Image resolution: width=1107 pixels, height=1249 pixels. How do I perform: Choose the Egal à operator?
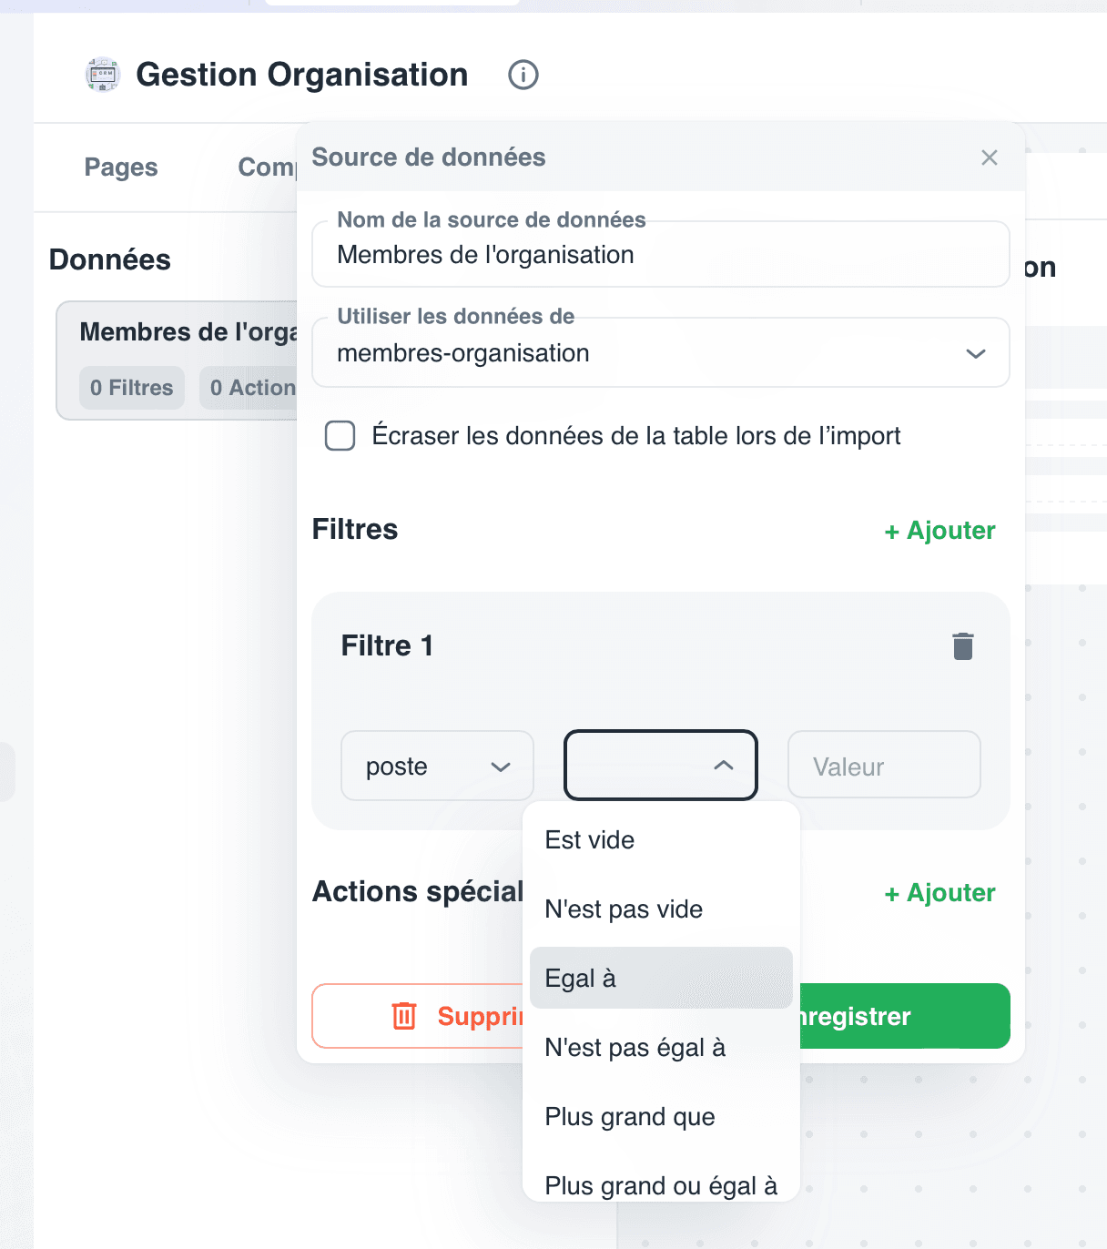[661, 978]
